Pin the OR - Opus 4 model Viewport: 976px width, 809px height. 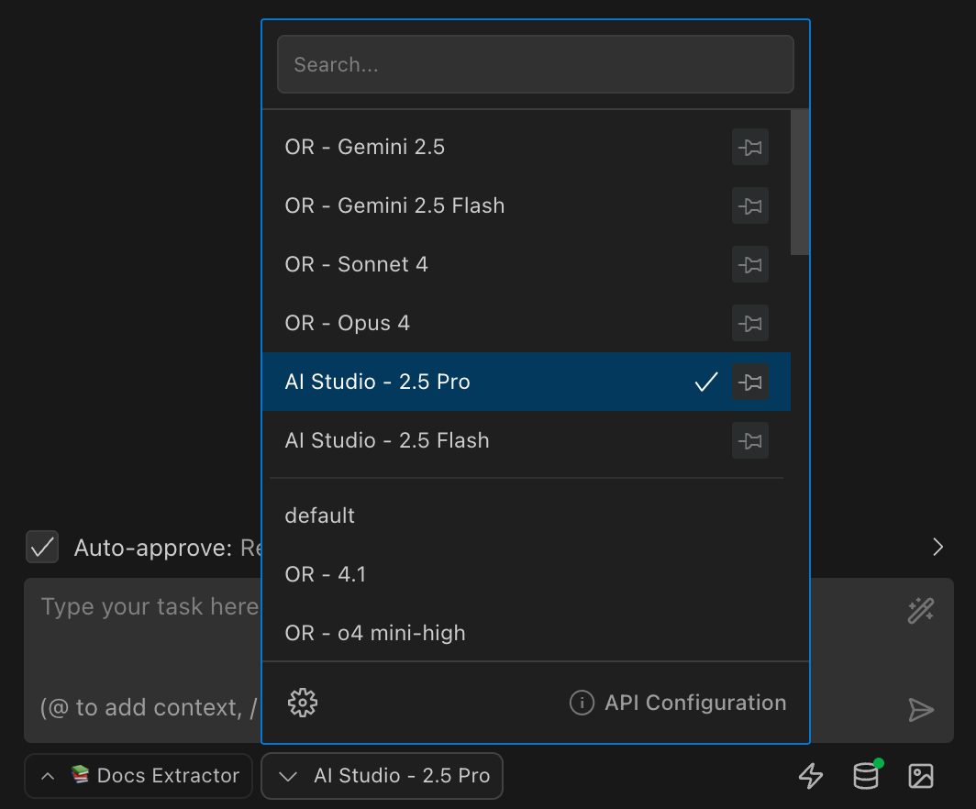tap(749, 323)
